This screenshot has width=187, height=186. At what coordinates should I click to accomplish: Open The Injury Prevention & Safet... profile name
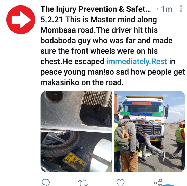pos(96,9)
